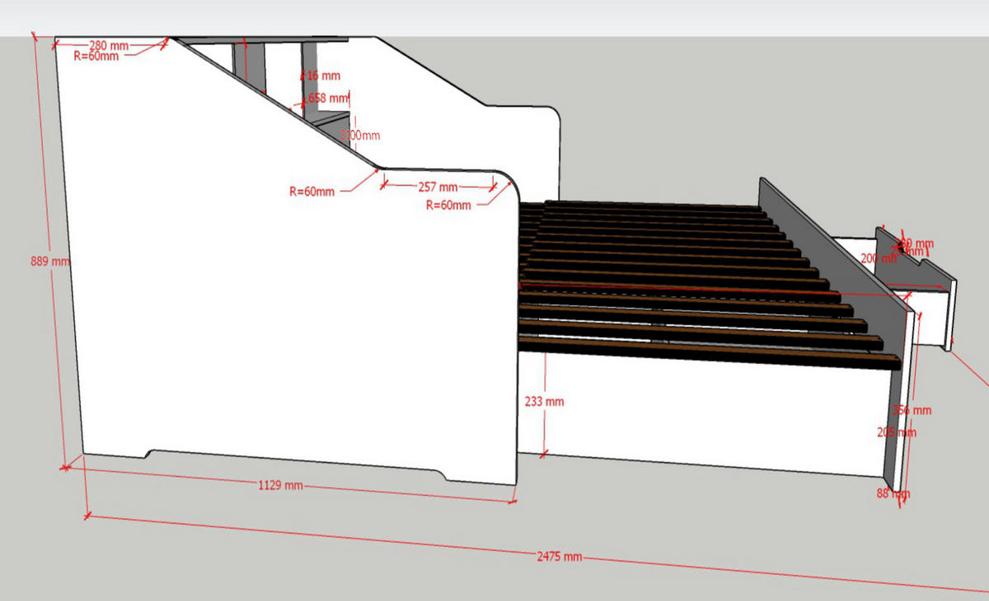This screenshot has height=601, width=989.
Task: Click the 205 mm dimension label
Action: (x=897, y=432)
